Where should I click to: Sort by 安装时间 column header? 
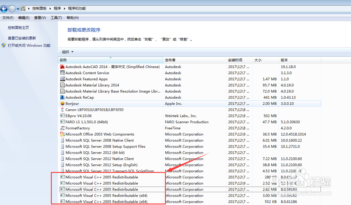[x=239, y=60]
